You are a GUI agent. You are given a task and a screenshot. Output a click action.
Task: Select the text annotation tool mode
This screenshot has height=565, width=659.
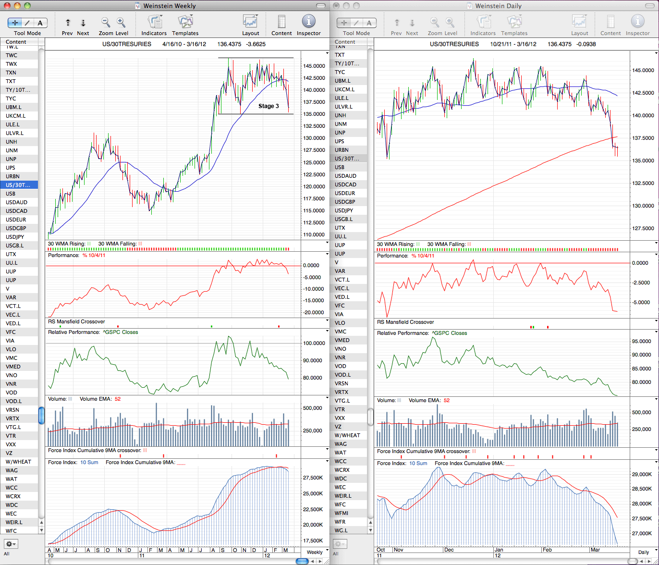[40, 23]
